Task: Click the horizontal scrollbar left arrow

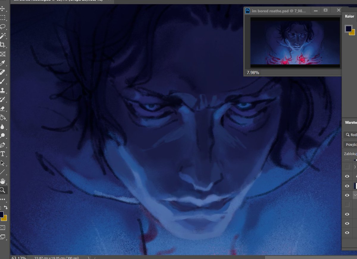Action: [x=95, y=258]
